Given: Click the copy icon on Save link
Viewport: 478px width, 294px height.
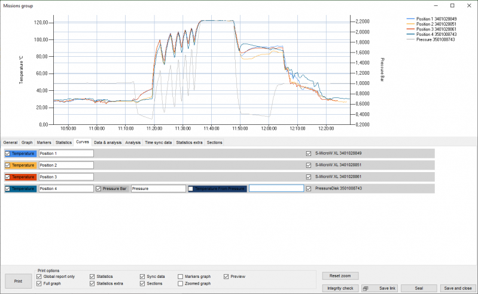Looking at the screenshot, I should pyautogui.click(x=365, y=288).
